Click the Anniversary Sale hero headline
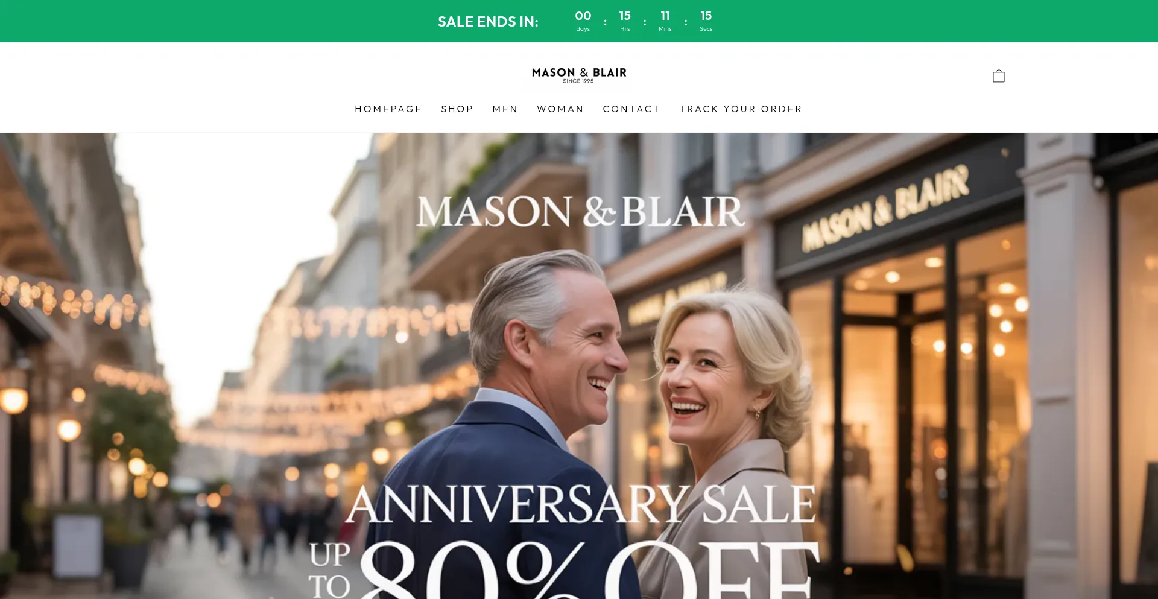Image resolution: width=1158 pixels, height=599 pixels. click(x=581, y=504)
